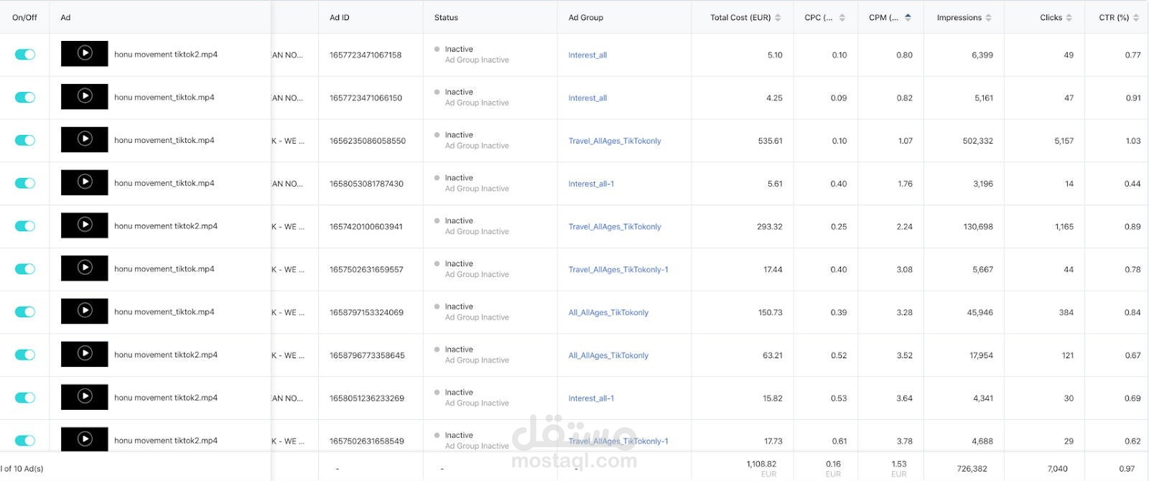
Task: Play video preview for ad 1658796773358645
Action: (x=85, y=354)
